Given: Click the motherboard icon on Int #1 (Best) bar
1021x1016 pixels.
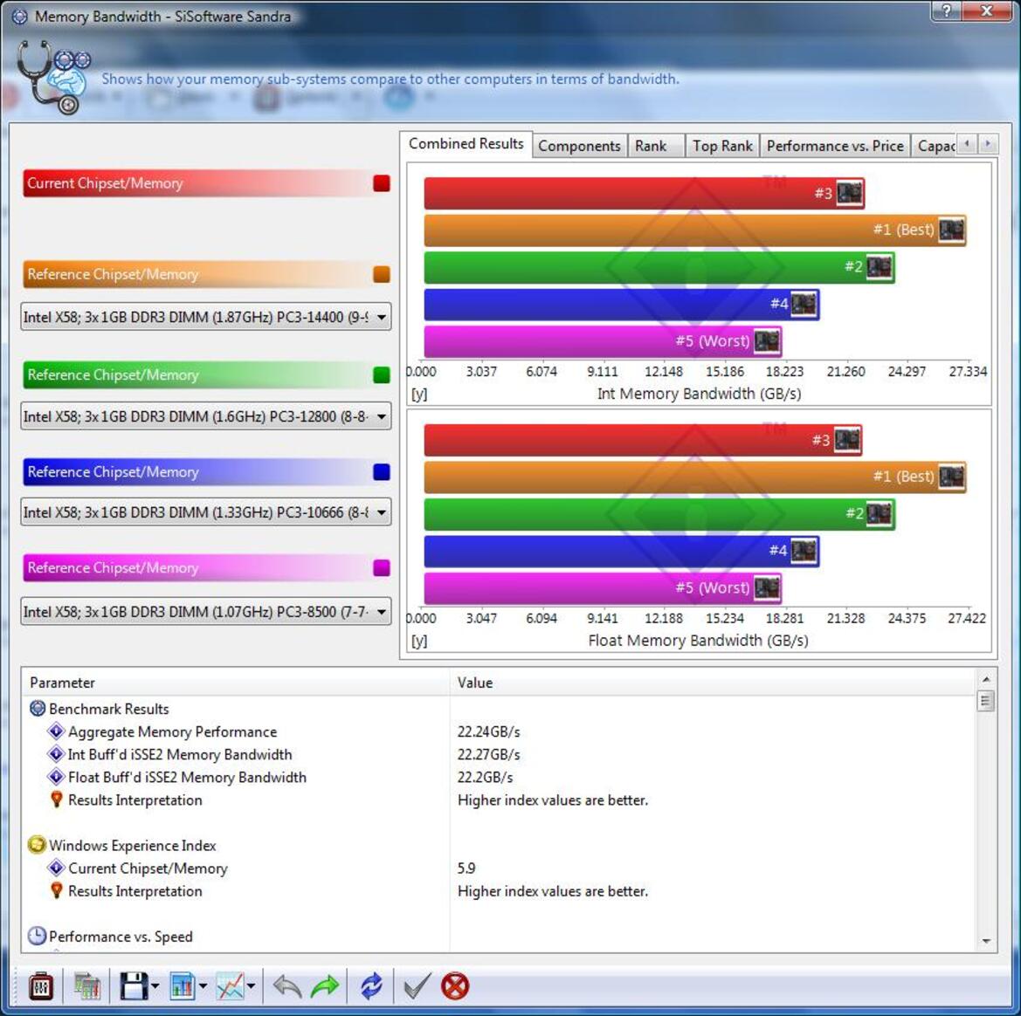Looking at the screenshot, I should pyautogui.click(x=951, y=230).
